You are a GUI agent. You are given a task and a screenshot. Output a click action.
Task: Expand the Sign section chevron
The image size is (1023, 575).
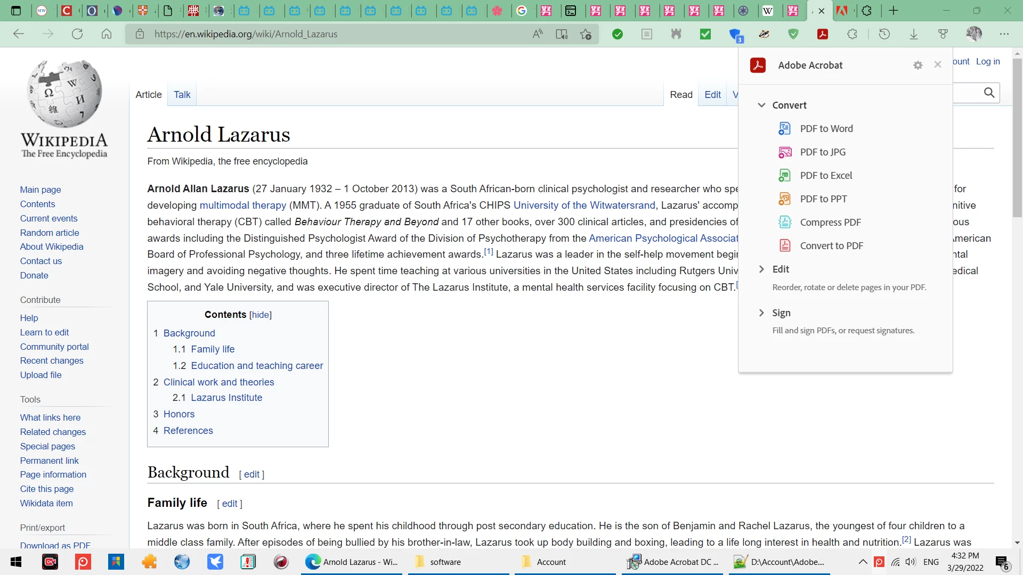761,313
